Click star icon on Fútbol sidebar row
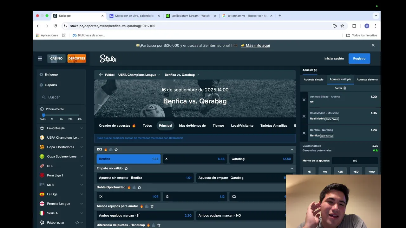This screenshot has height=228, width=406. pyautogui.click(x=77, y=223)
